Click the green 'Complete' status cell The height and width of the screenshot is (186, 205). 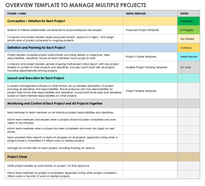[189, 21]
